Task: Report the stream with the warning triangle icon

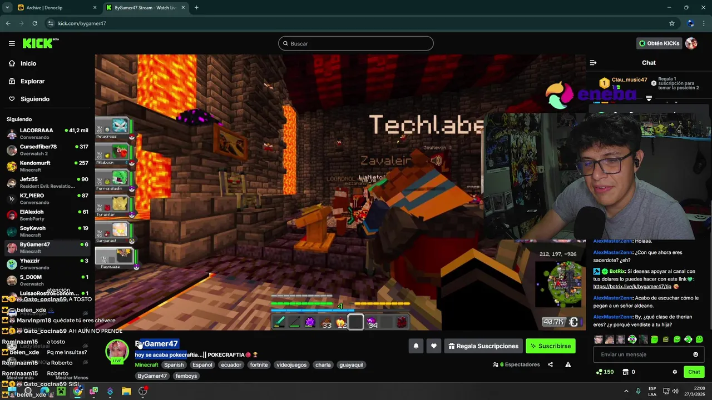Action: (x=568, y=364)
